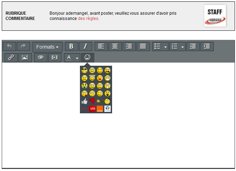Insert an image
236x171 pixels.
click(25, 57)
